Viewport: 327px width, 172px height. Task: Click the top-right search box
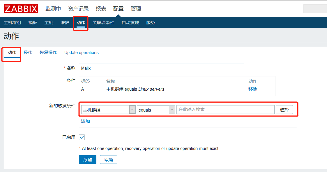pyautogui.click(x=315, y=9)
